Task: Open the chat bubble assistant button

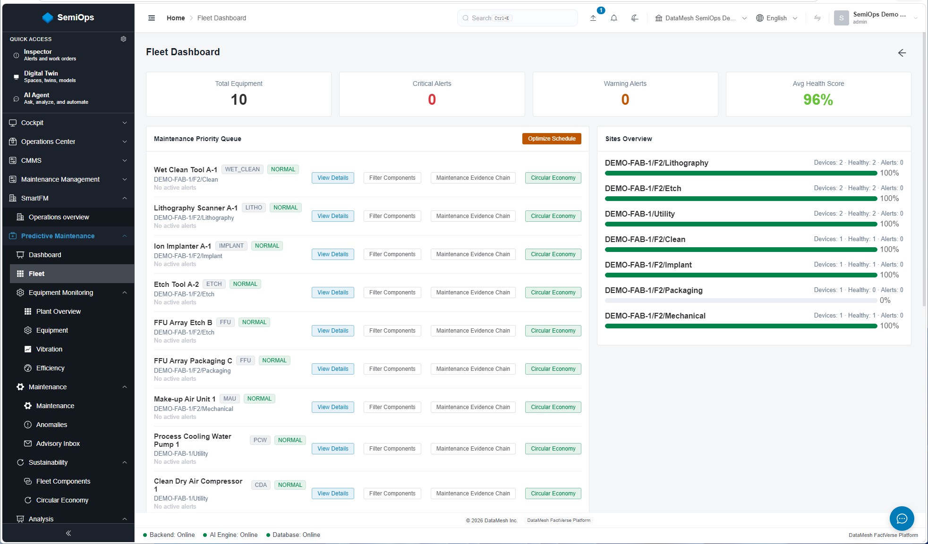Action: point(902,519)
